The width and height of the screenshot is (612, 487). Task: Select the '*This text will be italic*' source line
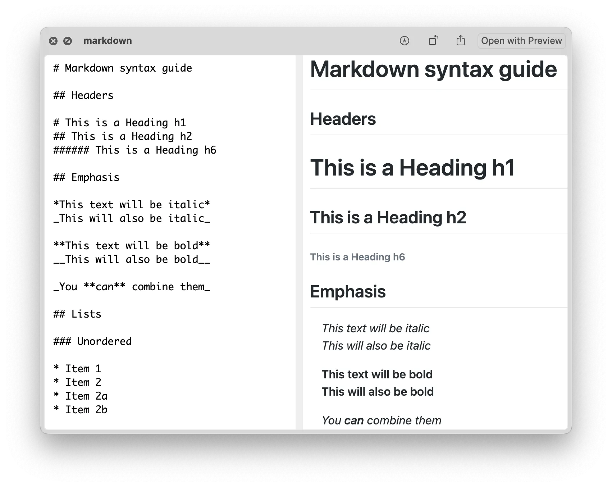[132, 205]
